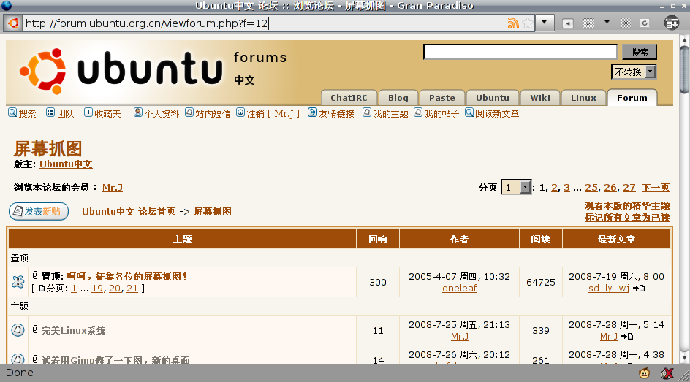This screenshot has width=690, height=382.
Task: Open the 个人资料 link text
Action: [x=162, y=114]
